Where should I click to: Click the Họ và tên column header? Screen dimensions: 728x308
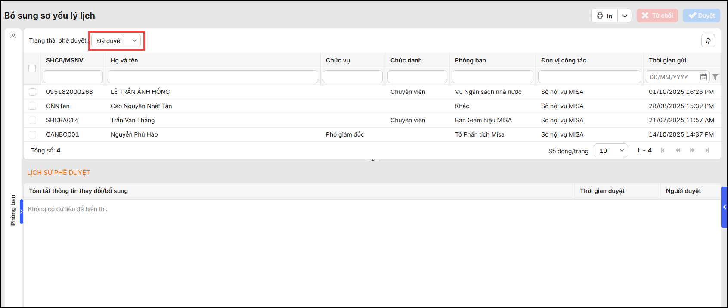coord(124,60)
